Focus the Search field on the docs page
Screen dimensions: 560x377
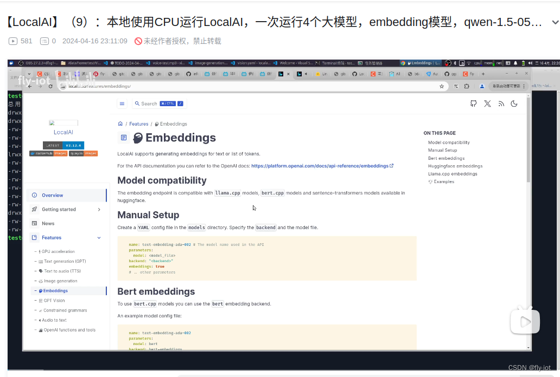(x=160, y=104)
